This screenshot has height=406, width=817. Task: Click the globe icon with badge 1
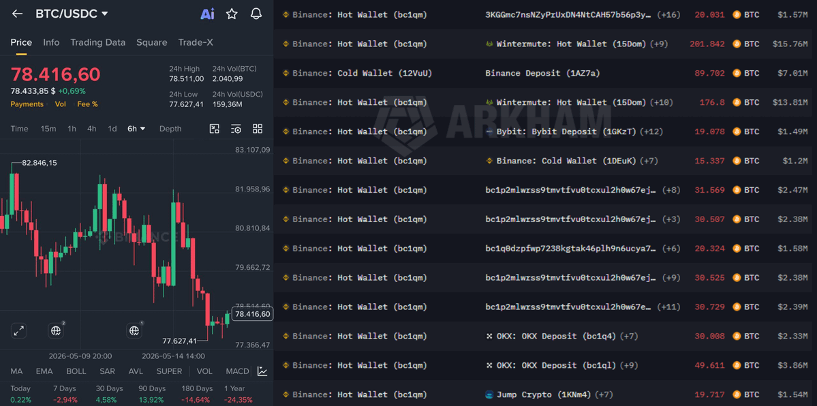tap(134, 330)
